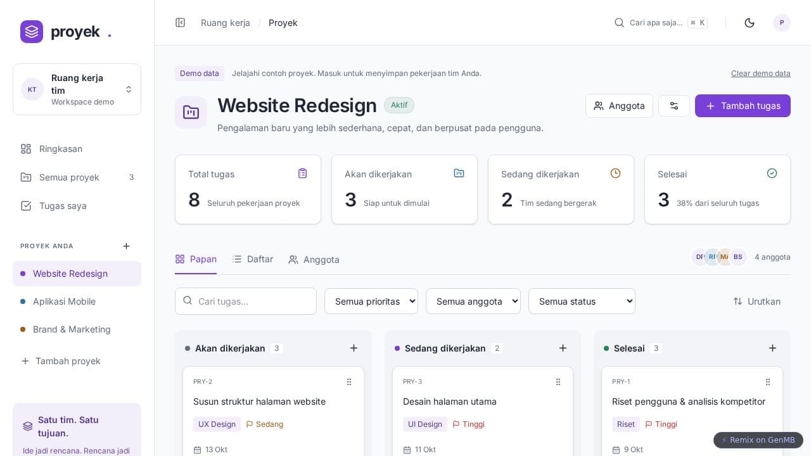
Task: Select Aplikasi Mobile project
Action: click(x=77, y=301)
